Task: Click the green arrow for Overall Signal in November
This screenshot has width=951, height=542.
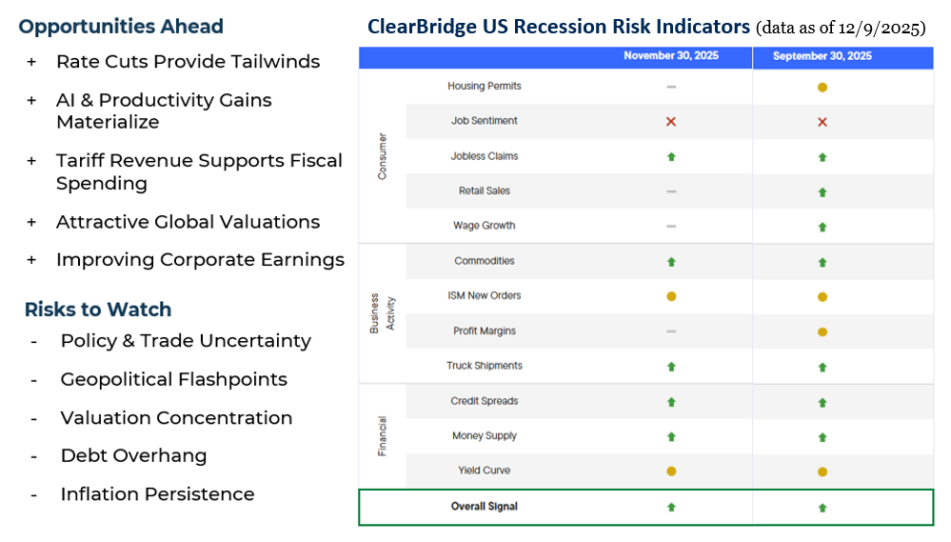Action: coord(671,507)
